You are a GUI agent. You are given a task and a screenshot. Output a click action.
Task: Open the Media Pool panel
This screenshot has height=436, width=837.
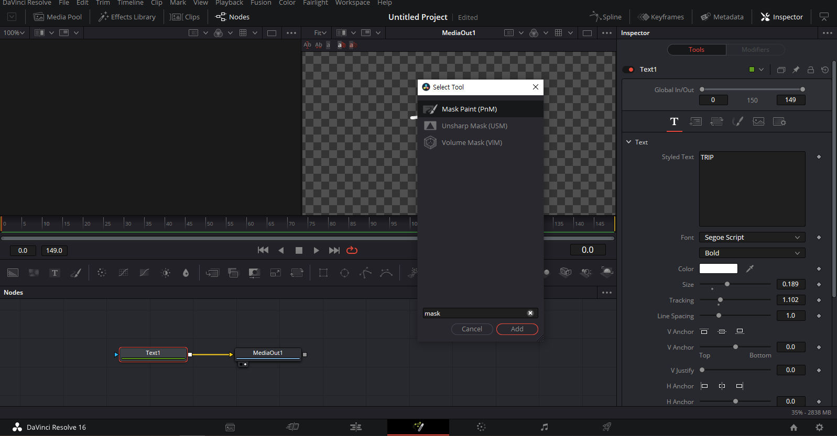pyautogui.click(x=58, y=17)
